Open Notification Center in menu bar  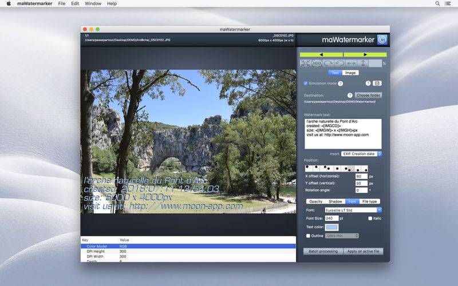click(x=448, y=3)
